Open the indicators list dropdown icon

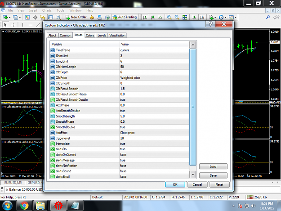pyautogui.click(x=213, y=18)
